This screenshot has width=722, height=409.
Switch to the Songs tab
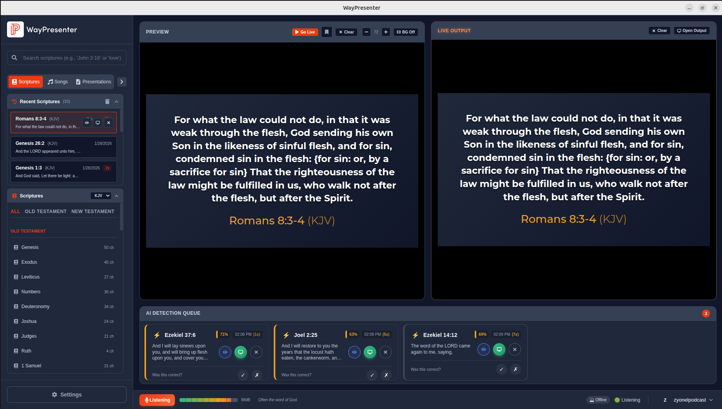pos(58,82)
